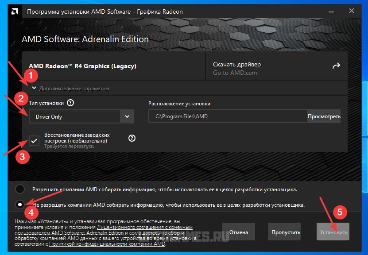Select Не разрешать компании AMD собирать информацию radio
Viewport: 368px width, 255px height.
[20, 205]
